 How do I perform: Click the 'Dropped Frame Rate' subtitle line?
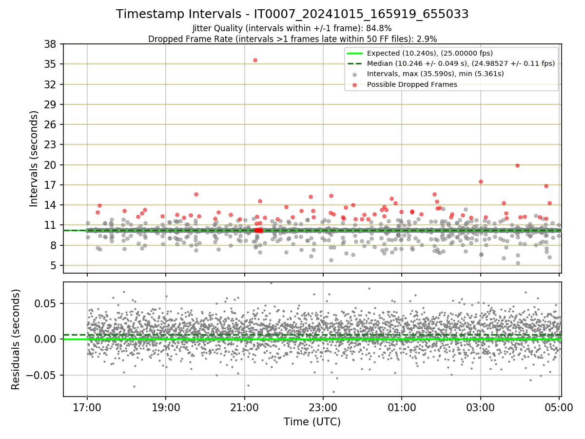point(292,39)
